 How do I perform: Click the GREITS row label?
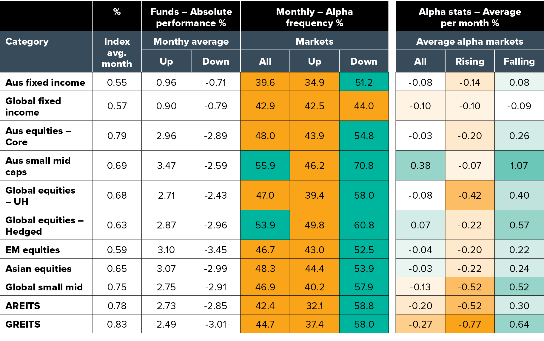23,324
